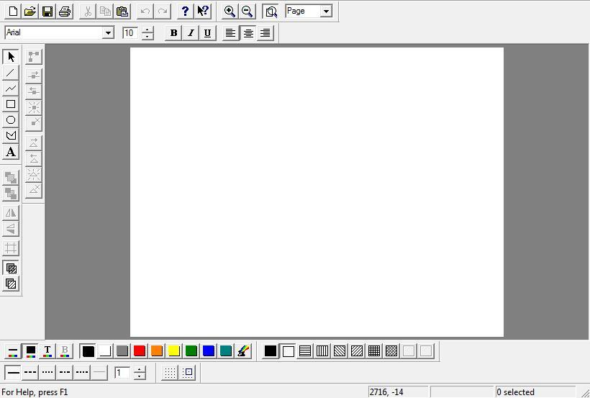Click the scissors Cut icon
Viewport: 590px width, 398px height.
(x=88, y=12)
